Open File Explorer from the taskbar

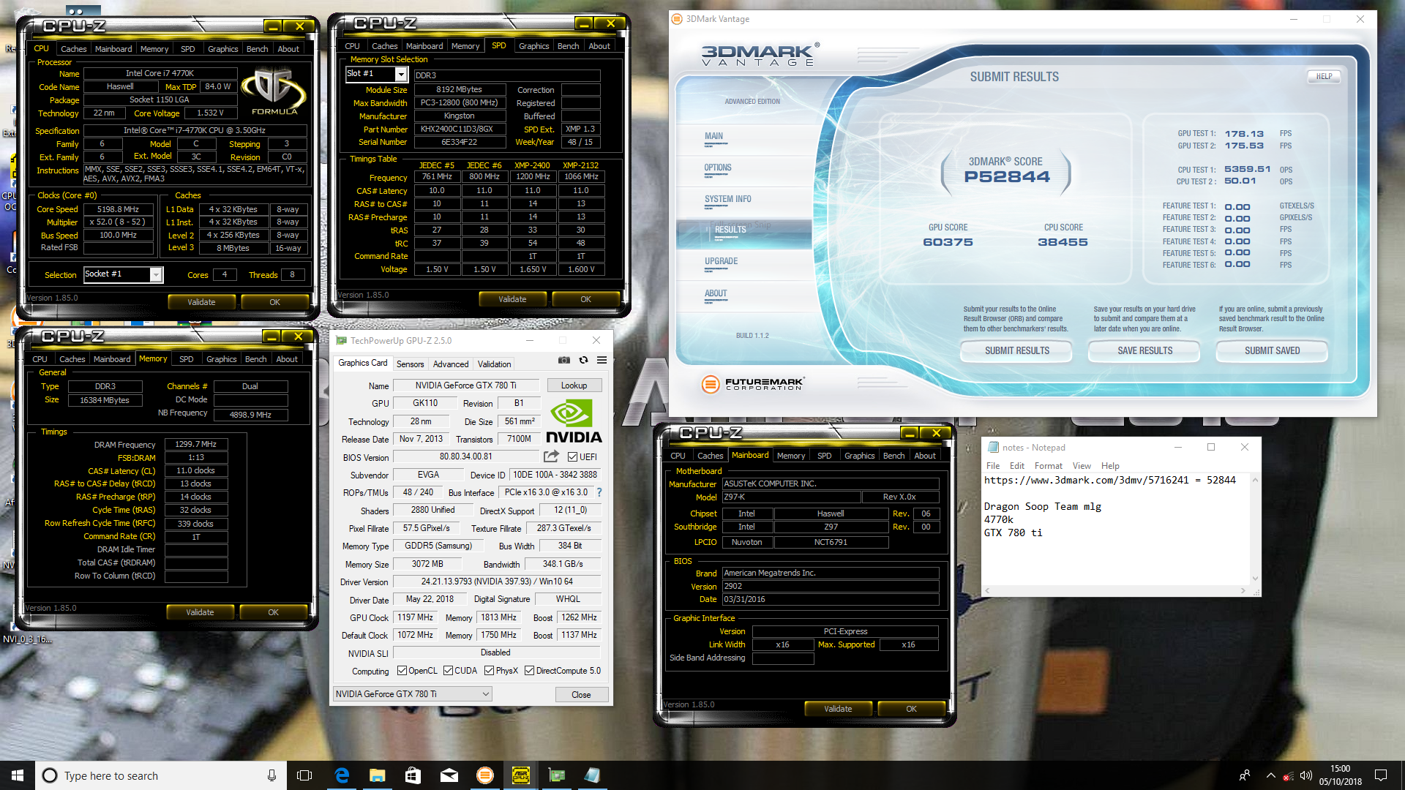point(377,775)
